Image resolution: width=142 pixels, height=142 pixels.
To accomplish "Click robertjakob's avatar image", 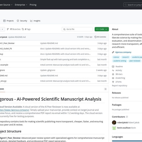I will click(114, 123).
